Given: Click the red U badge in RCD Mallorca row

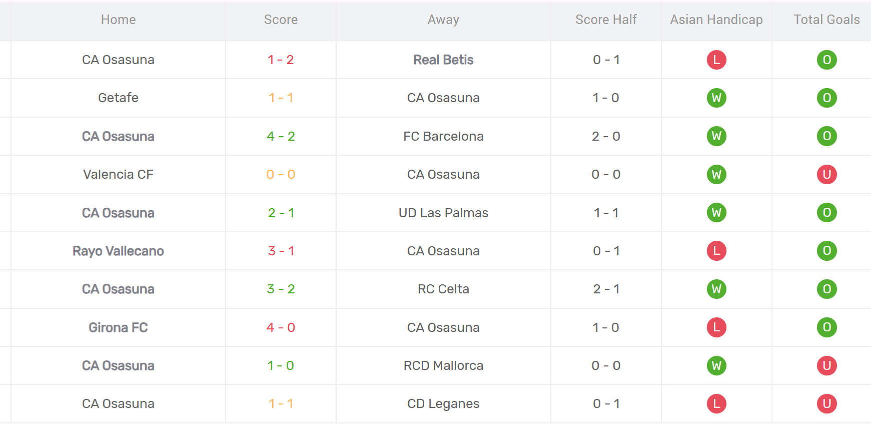Looking at the screenshot, I should pyautogui.click(x=826, y=365).
